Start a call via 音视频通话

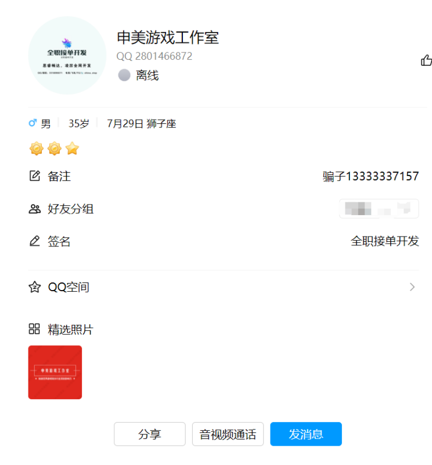[228, 434]
